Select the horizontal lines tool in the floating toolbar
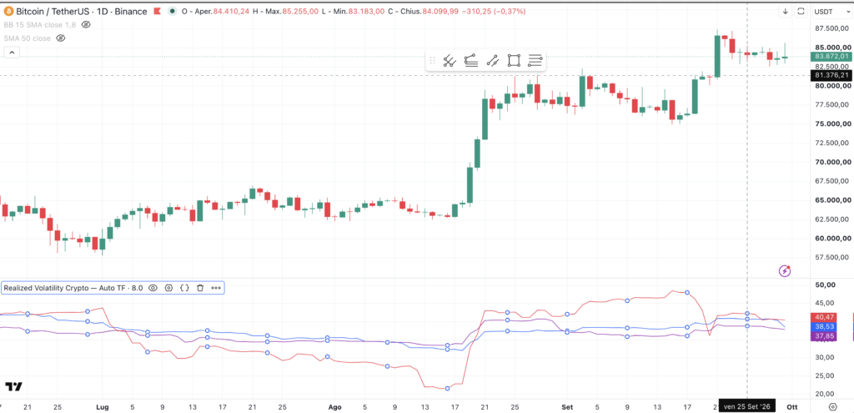 535,60
